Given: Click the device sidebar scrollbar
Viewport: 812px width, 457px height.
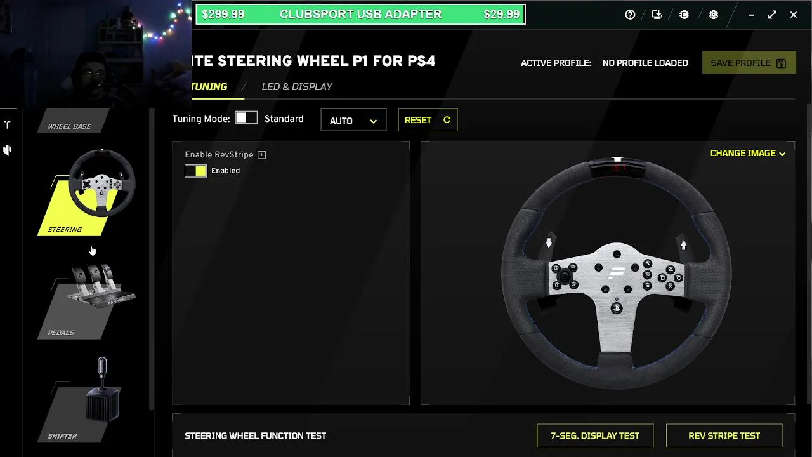Looking at the screenshot, I should tap(151, 259).
